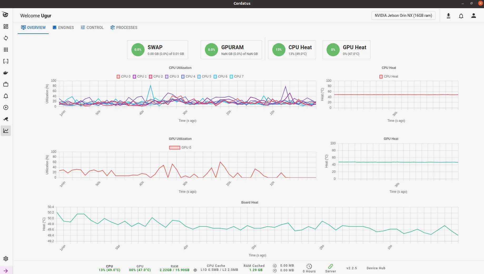The image size is (484, 274).
Task: Toggle the CPU Heat legend entry
Action: tap(388, 77)
